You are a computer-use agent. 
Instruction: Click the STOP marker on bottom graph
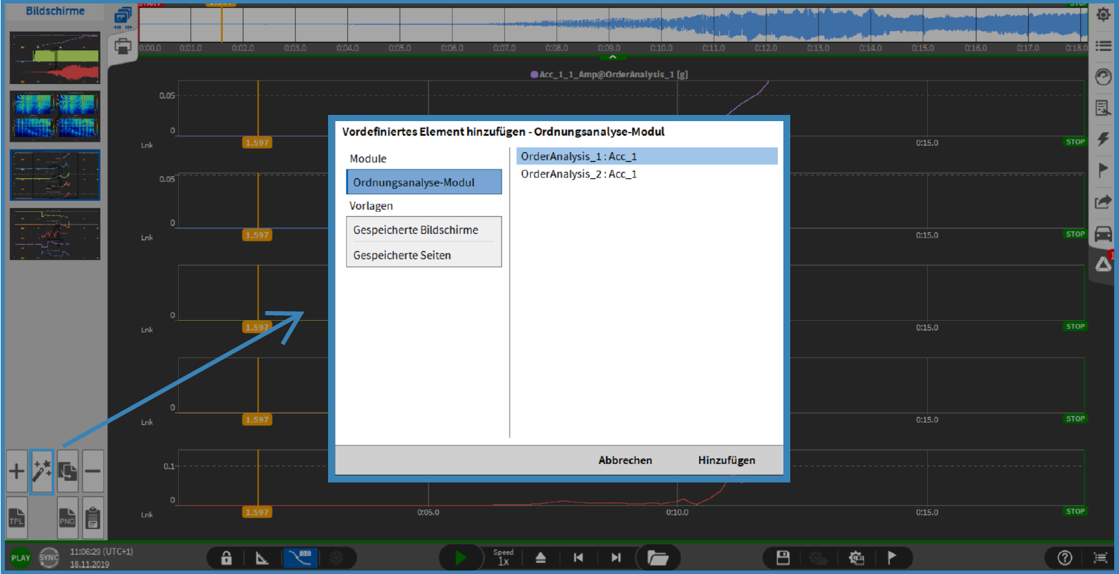tap(1075, 511)
